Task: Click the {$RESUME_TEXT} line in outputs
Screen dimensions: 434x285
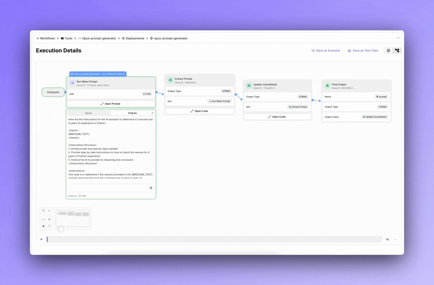Action: (x=79, y=134)
